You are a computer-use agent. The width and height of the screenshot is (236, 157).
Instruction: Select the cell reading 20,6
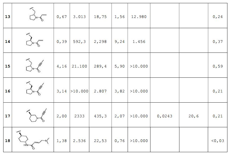click(193, 116)
